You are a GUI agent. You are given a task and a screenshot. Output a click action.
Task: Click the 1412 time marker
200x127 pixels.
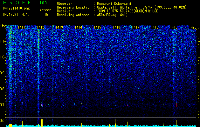point(40,27)
